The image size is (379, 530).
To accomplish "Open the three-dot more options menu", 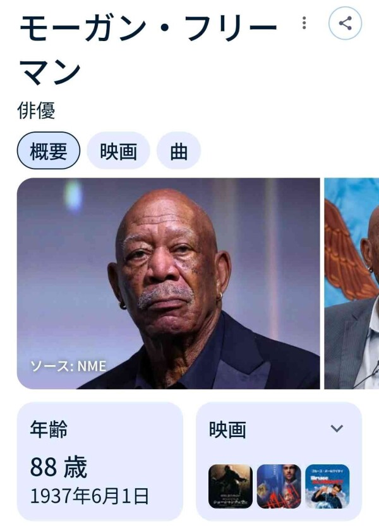I will tap(304, 23).
